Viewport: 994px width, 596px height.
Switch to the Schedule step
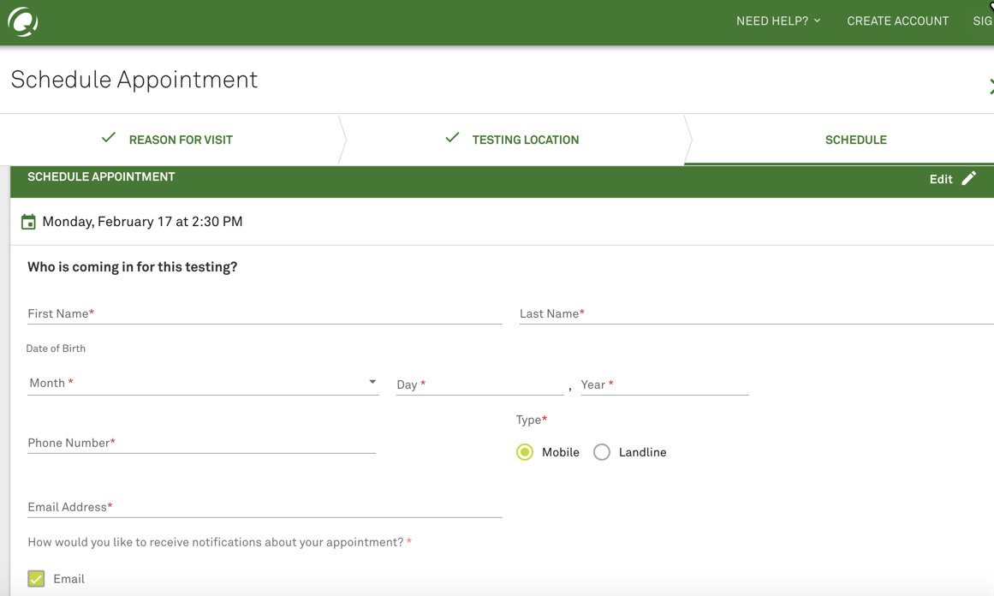pyautogui.click(x=855, y=140)
